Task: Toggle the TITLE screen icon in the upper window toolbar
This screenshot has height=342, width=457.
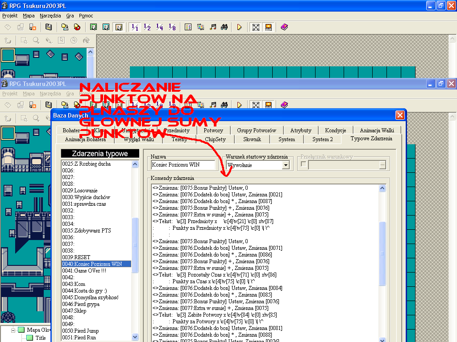Action: [268, 27]
